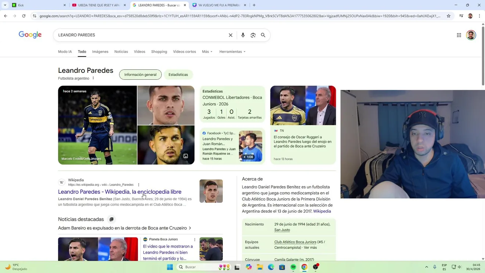The width and height of the screenshot is (485, 273).
Task: Open the Herramientas dropdown
Action: pyautogui.click(x=232, y=52)
